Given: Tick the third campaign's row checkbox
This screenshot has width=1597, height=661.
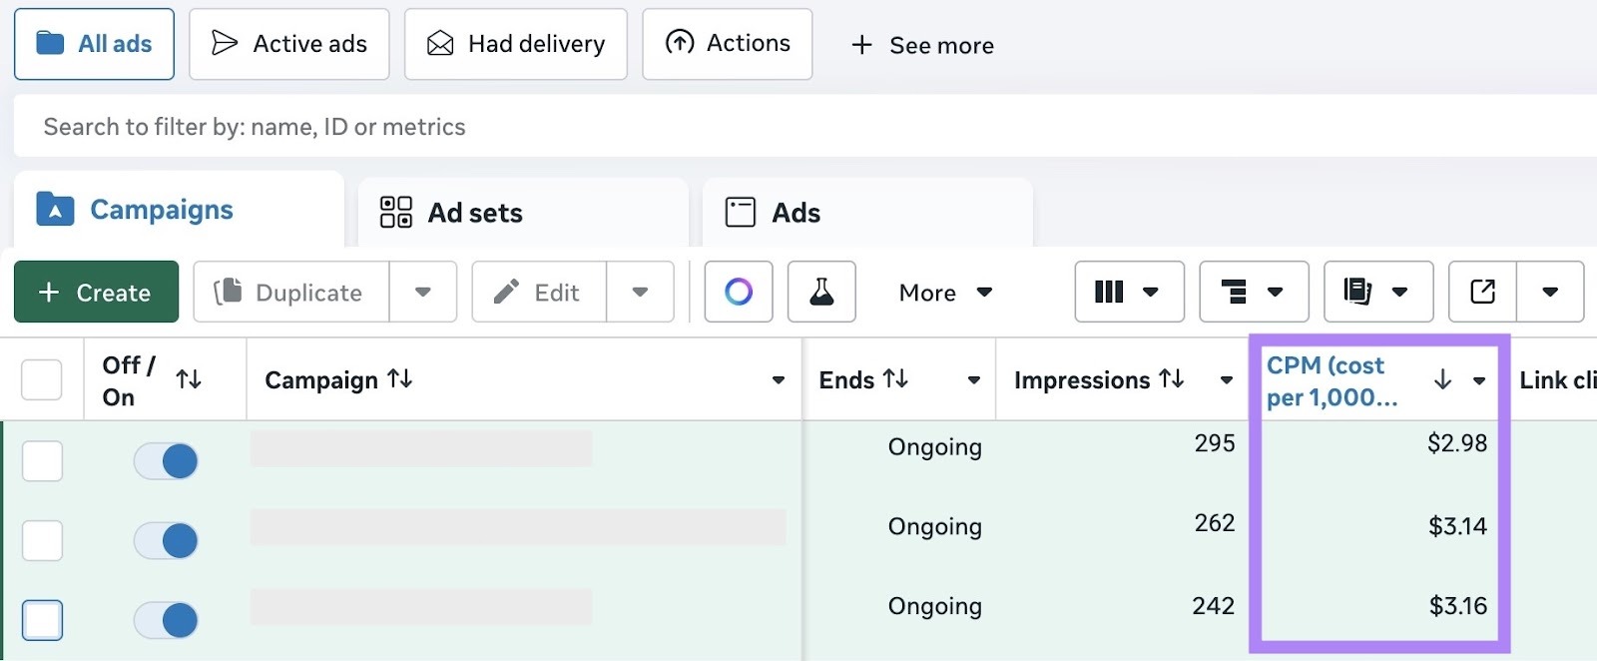Looking at the screenshot, I should (x=42, y=619).
